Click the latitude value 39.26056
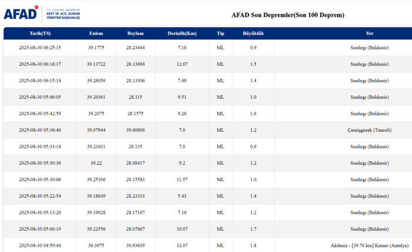 tap(96, 81)
